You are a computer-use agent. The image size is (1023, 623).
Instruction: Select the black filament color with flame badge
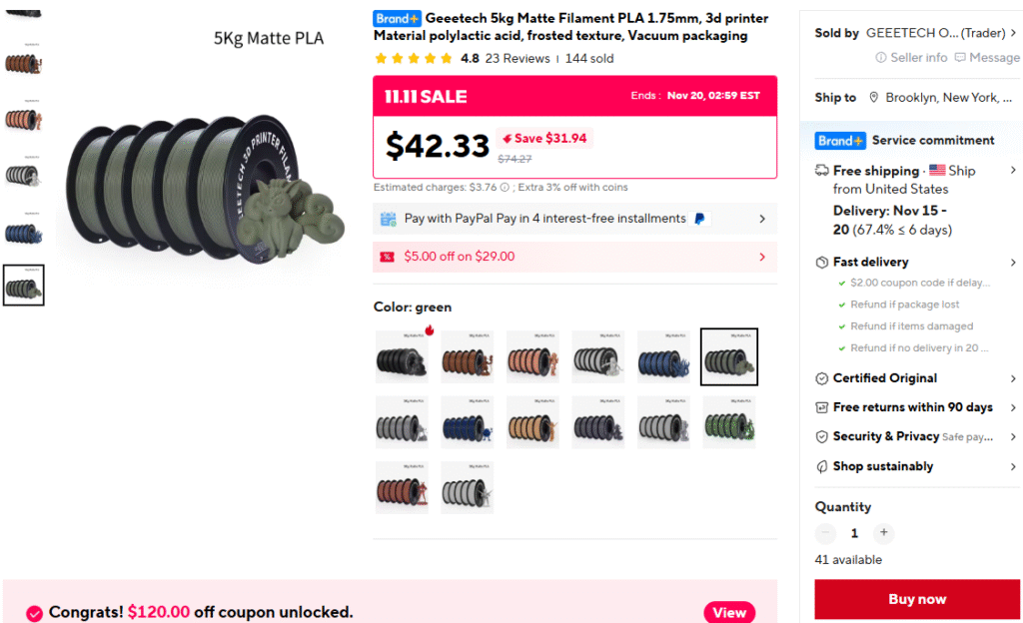coord(402,356)
